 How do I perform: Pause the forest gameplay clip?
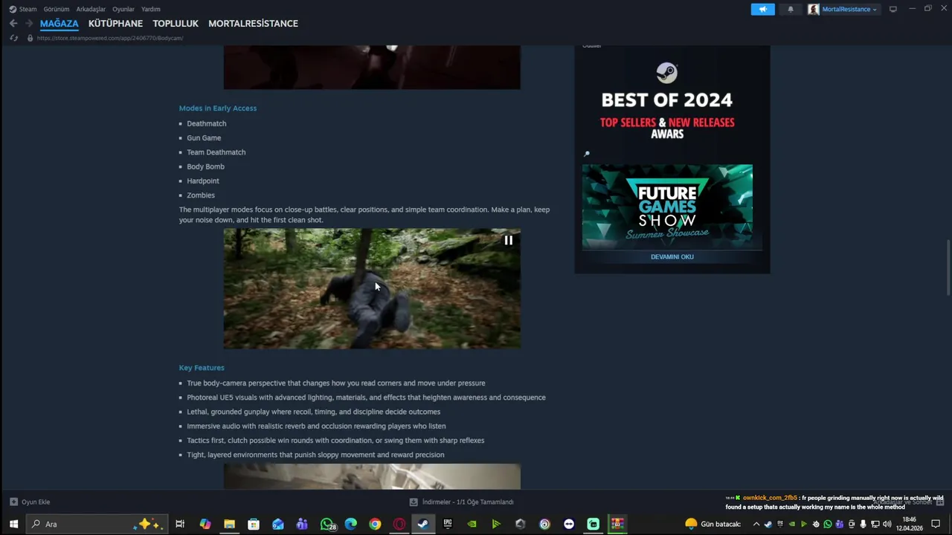click(x=509, y=240)
